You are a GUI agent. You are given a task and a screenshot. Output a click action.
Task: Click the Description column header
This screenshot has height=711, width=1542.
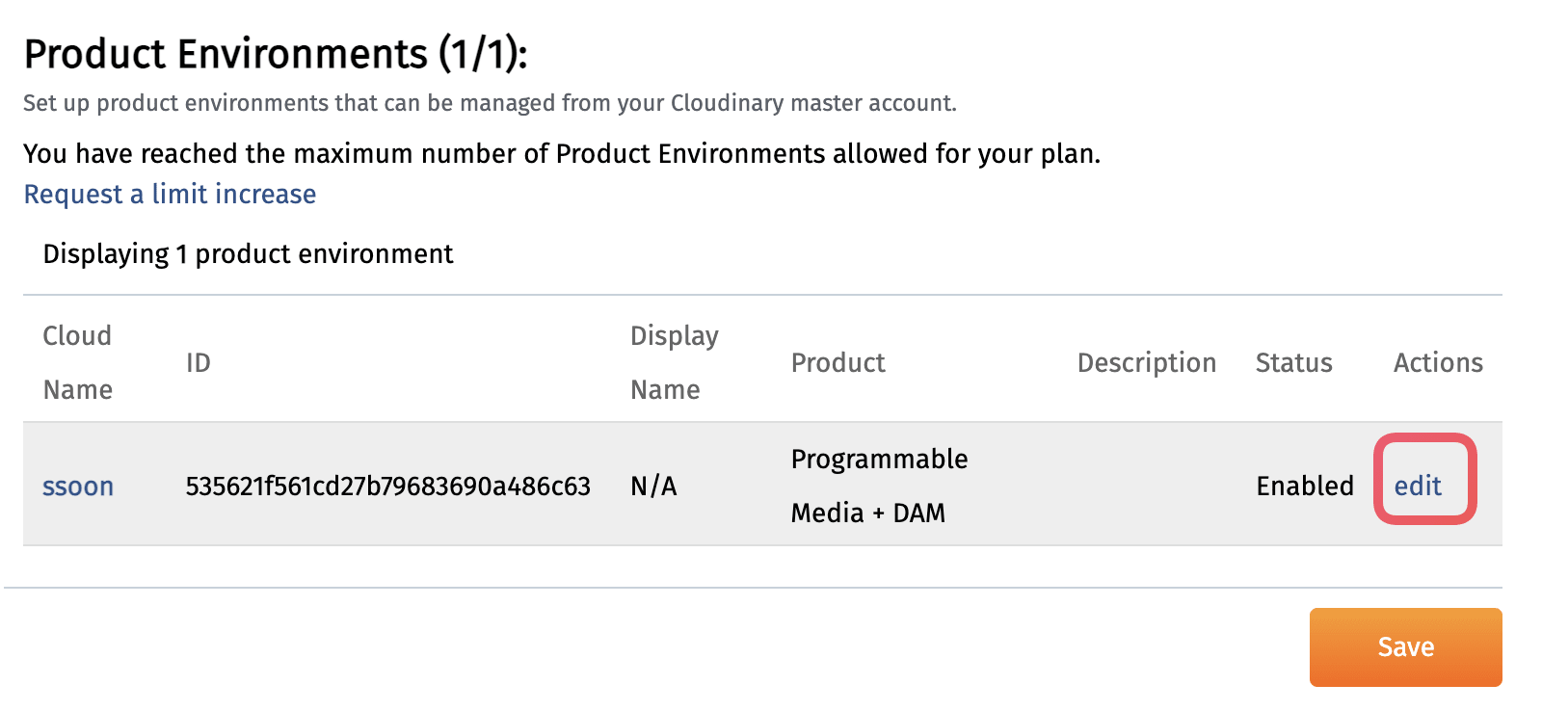tap(1146, 362)
